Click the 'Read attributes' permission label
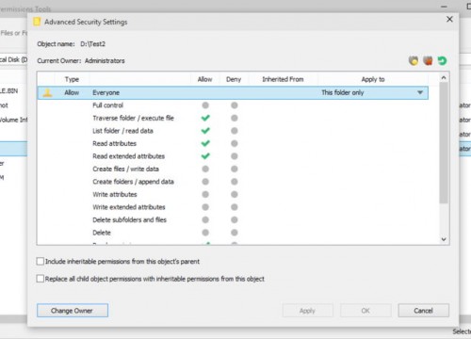471x339 pixels. click(114, 143)
